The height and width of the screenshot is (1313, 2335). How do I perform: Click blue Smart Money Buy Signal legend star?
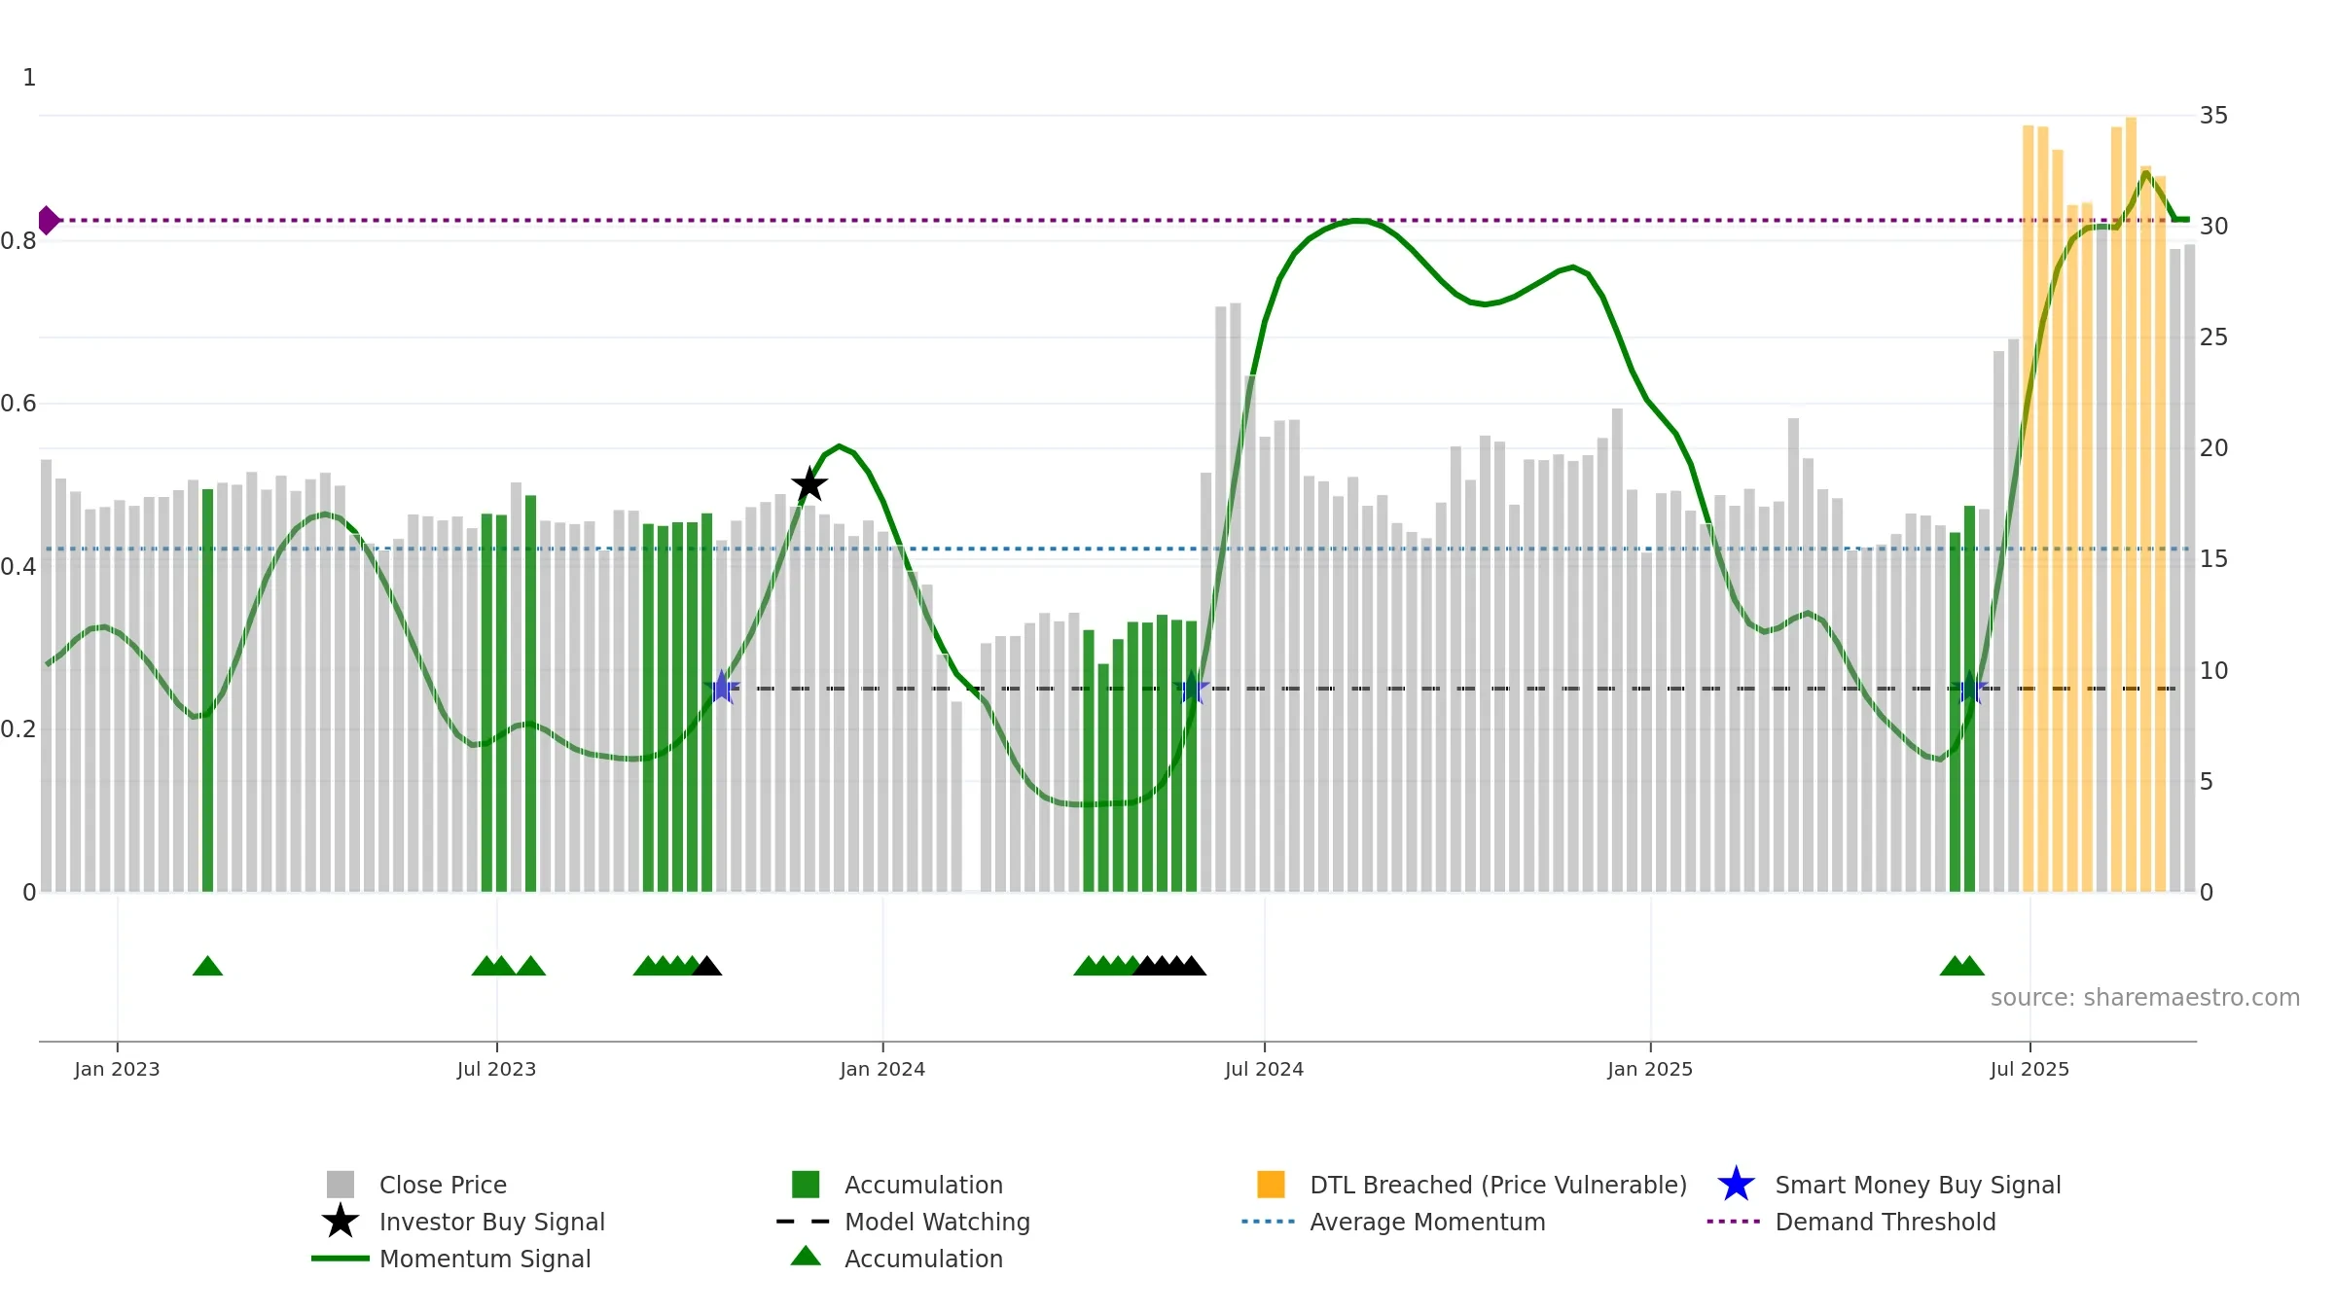click(x=1736, y=1185)
